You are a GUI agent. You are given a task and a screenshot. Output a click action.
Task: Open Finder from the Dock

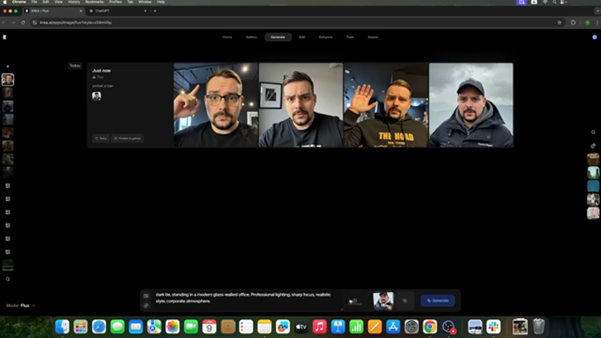[x=62, y=326]
